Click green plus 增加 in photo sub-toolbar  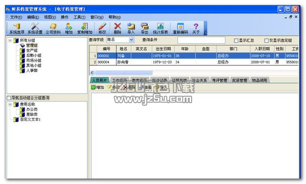pyautogui.click(x=98, y=87)
